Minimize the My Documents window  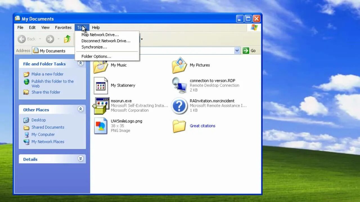coord(240,19)
